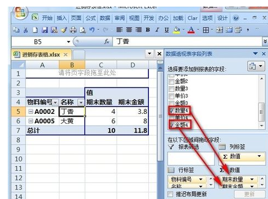Click the Merge and Center icon
The image size is (268, 199).
point(219,30)
